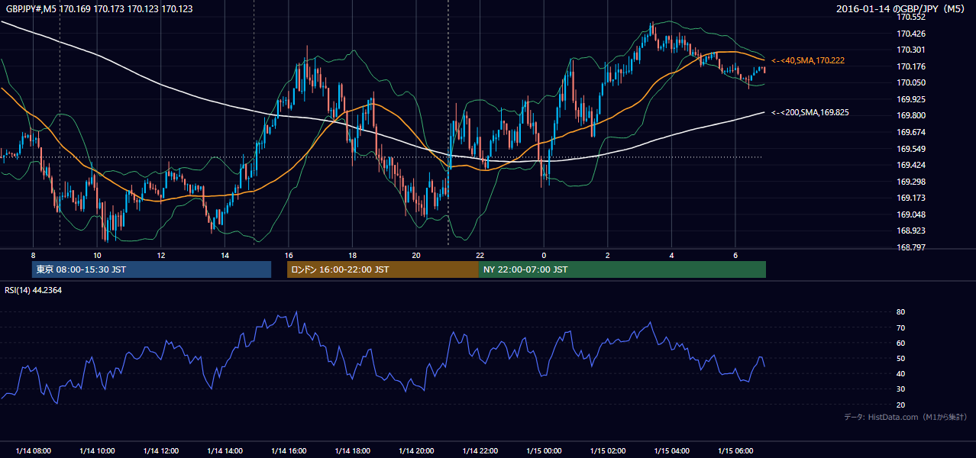Screen dimensions: 976x458
Task: Click price axis value 169.173
Action: [x=911, y=198]
